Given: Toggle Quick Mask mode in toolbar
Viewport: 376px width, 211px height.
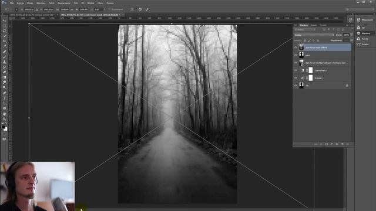Looking at the screenshot, I should coord(4,134).
